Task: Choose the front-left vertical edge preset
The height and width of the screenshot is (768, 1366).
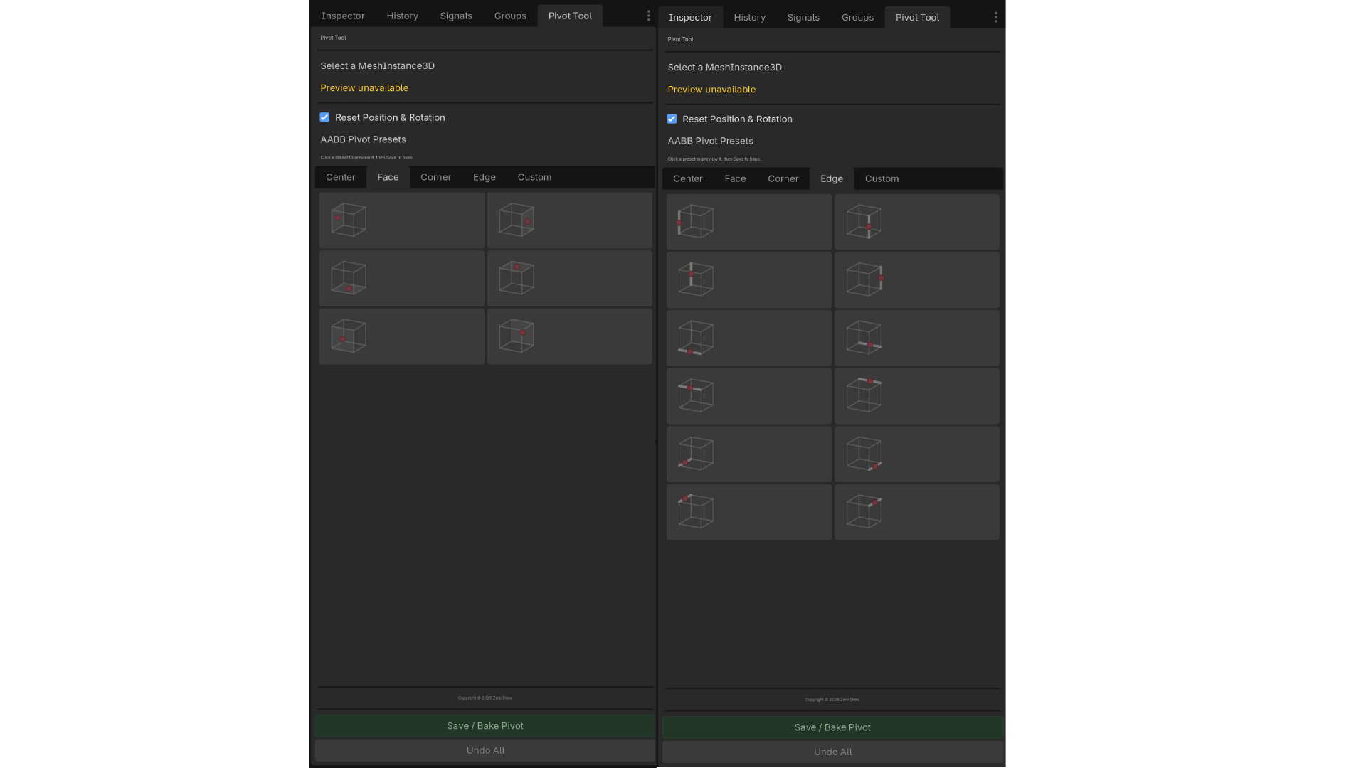Action: click(x=748, y=222)
